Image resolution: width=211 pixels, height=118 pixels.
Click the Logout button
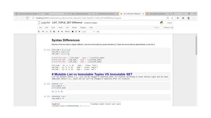coord(169,23)
